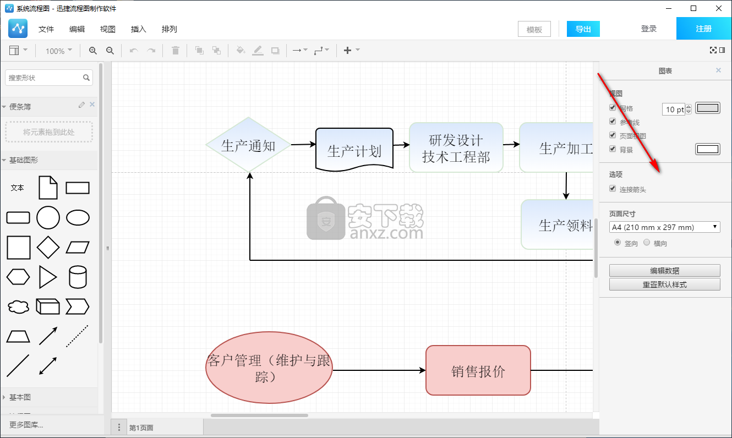The image size is (732, 438).
Task: Select the circle shape
Action: tap(48, 218)
